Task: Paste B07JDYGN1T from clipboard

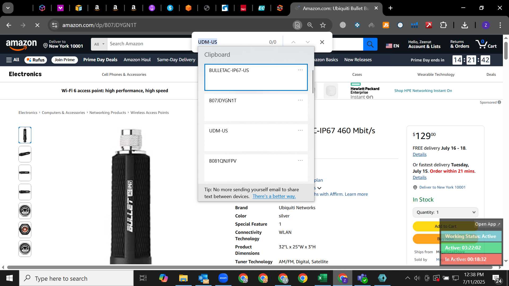Action: tap(256, 108)
